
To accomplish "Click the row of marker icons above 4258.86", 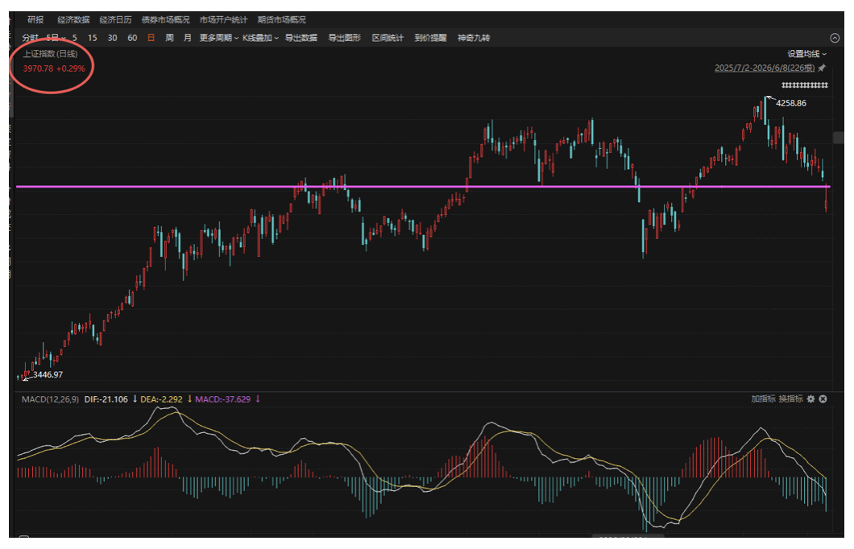I will point(804,85).
